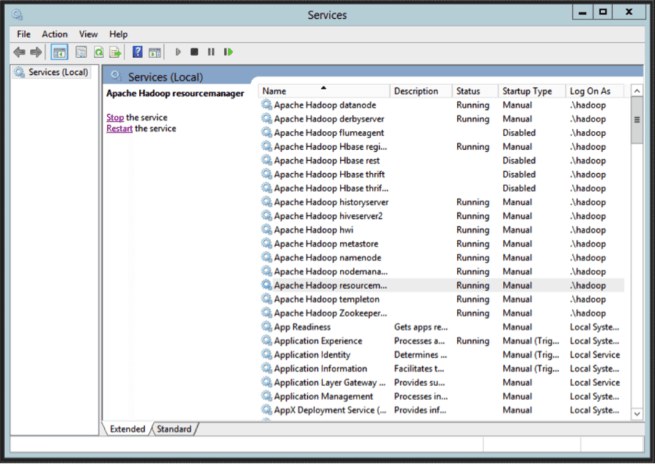
Task: Click the Services title bar icon
Action: (17, 15)
